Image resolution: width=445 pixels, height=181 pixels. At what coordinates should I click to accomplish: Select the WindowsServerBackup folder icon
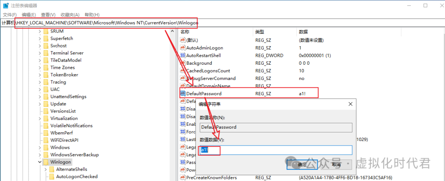click(x=46, y=155)
